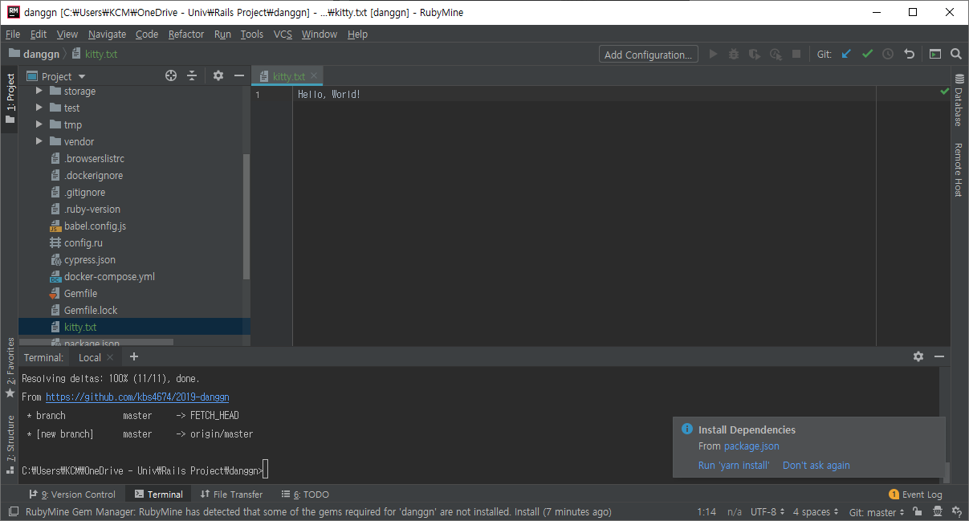Open package.json link in notification
This screenshot has height=521, width=969.
click(751, 446)
